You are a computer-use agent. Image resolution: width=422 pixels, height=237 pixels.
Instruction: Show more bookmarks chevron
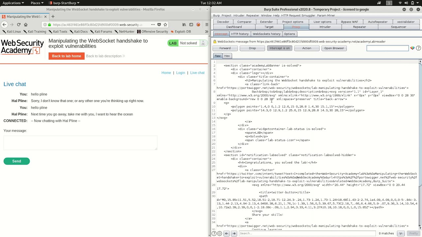[207, 32]
